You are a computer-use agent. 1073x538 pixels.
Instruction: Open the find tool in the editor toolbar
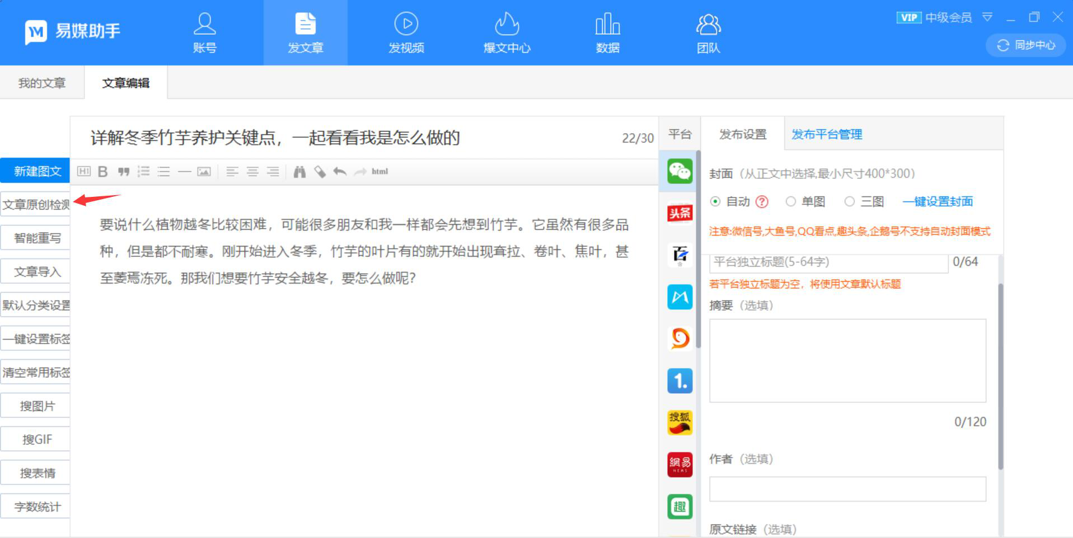click(x=299, y=172)
